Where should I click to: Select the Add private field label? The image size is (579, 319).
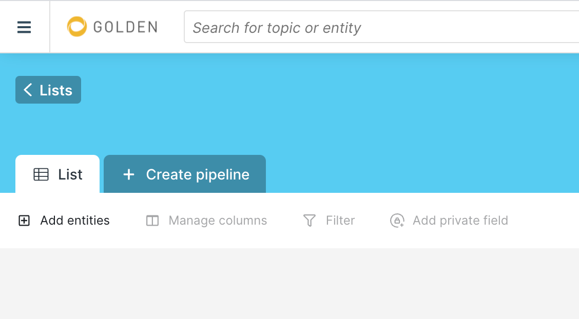pyautogui.click(x=460, y=220)
